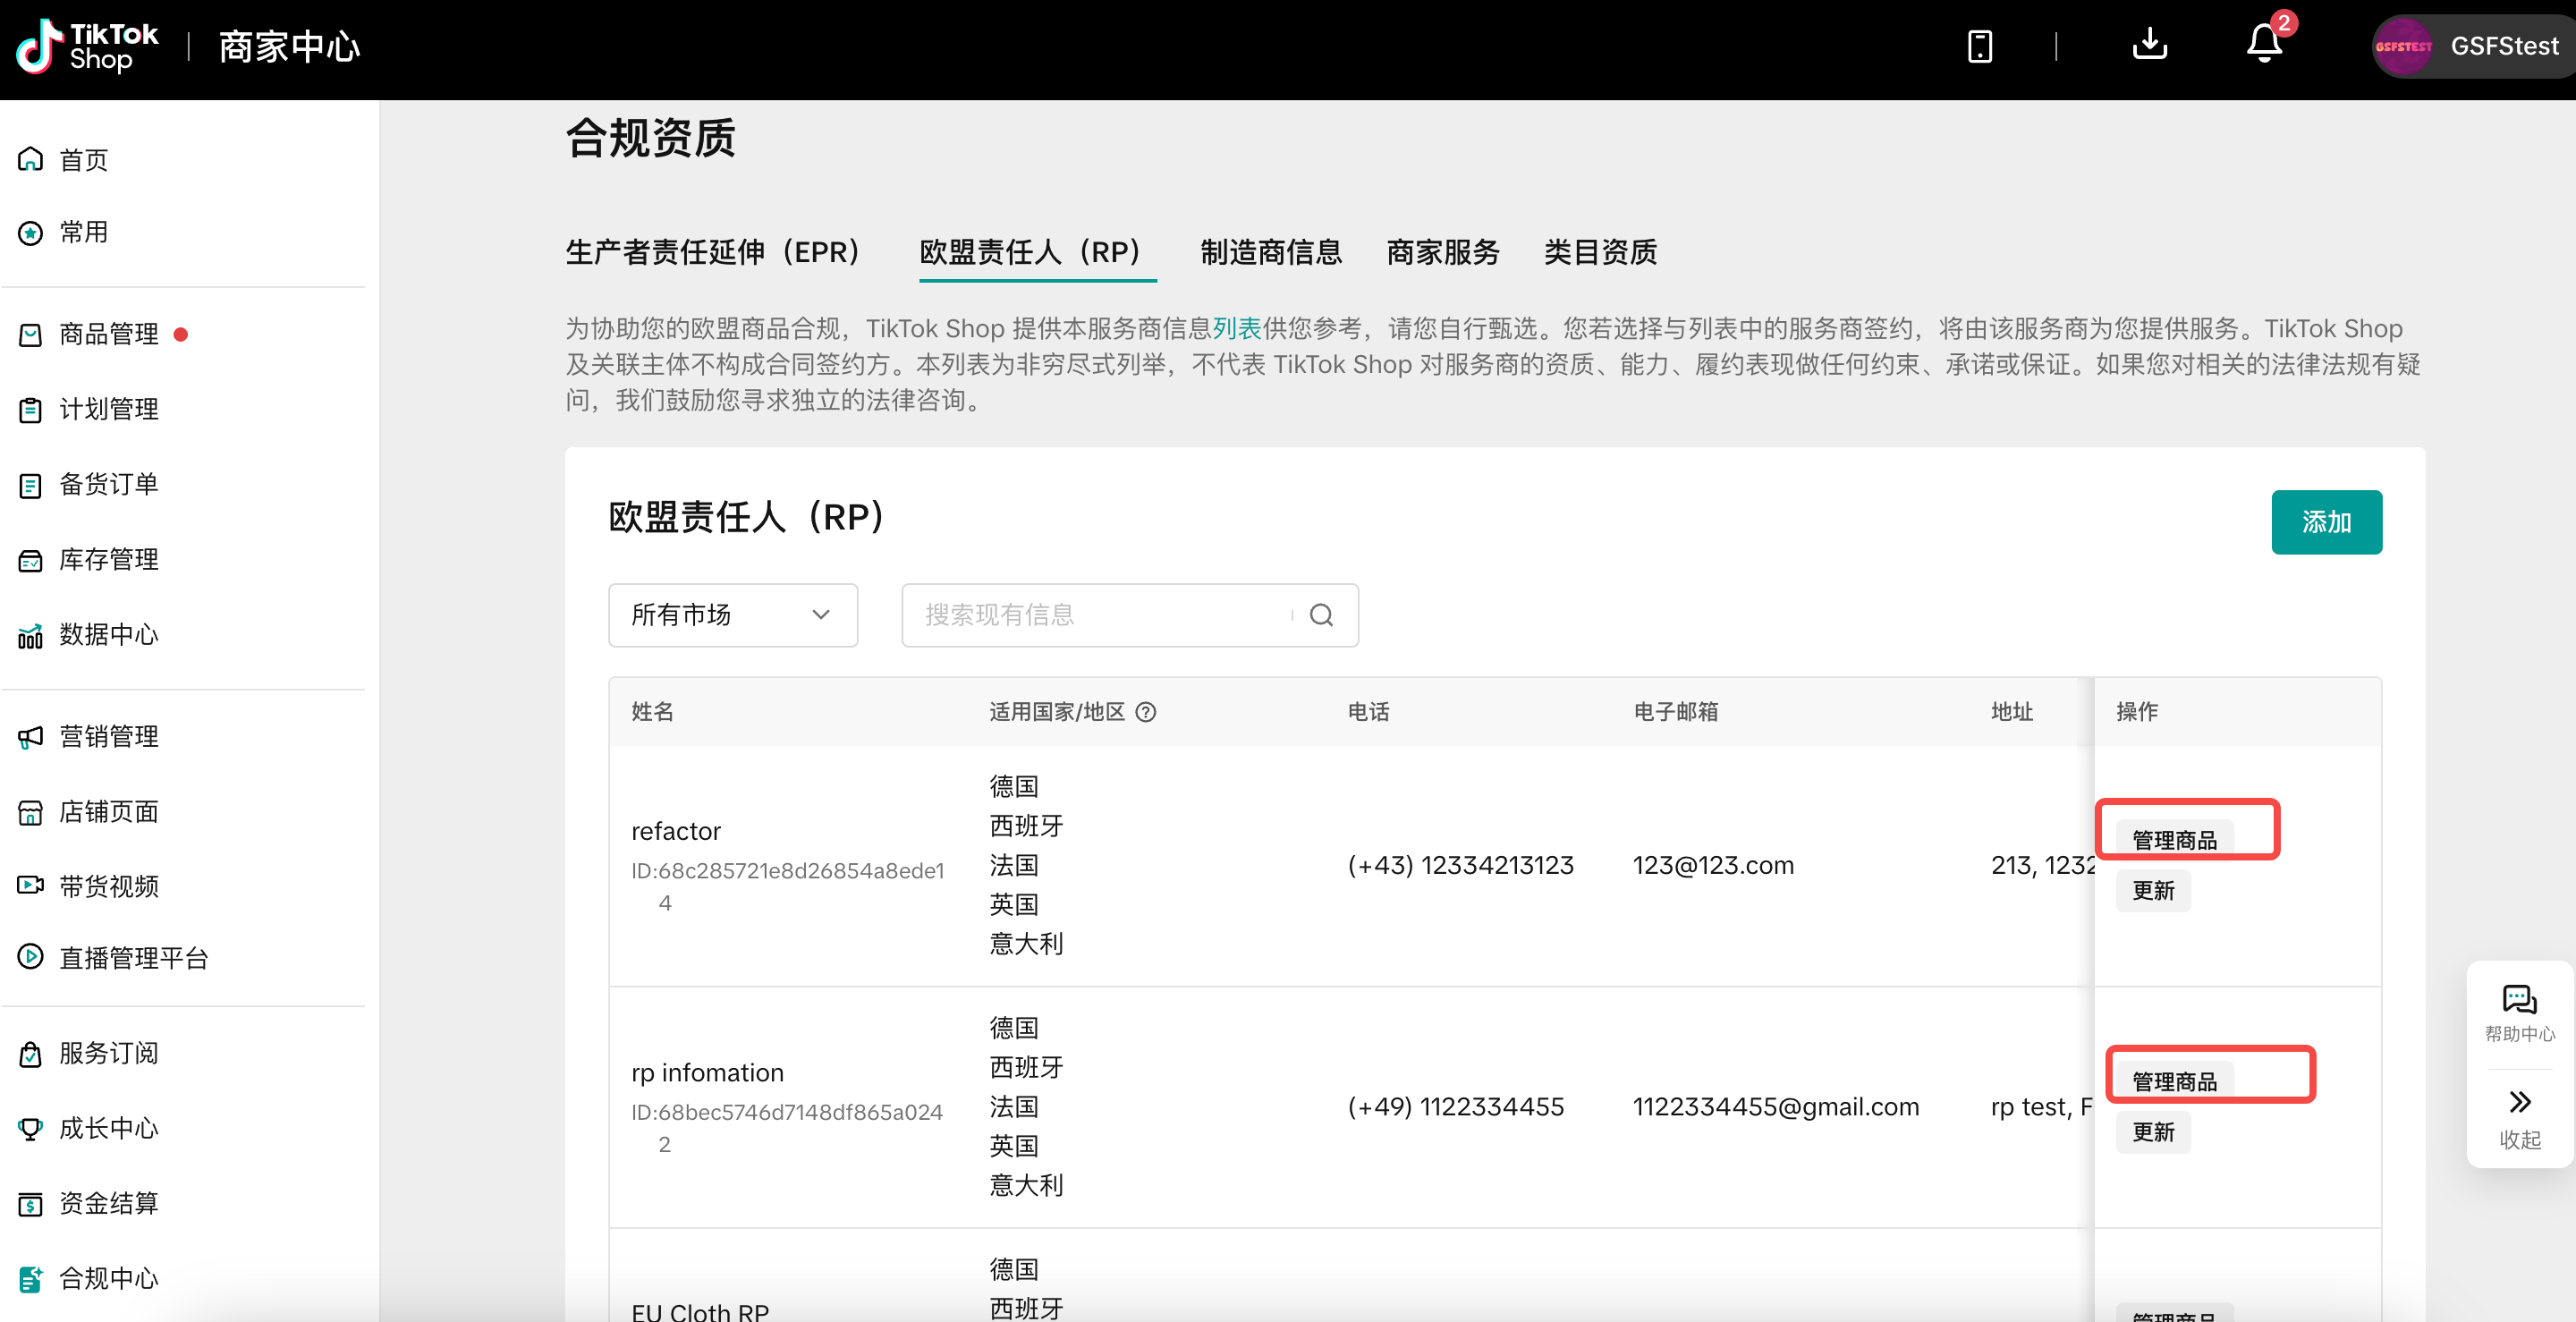
Task: Select the 类目资质 tab
Action: coord(1599,252)
